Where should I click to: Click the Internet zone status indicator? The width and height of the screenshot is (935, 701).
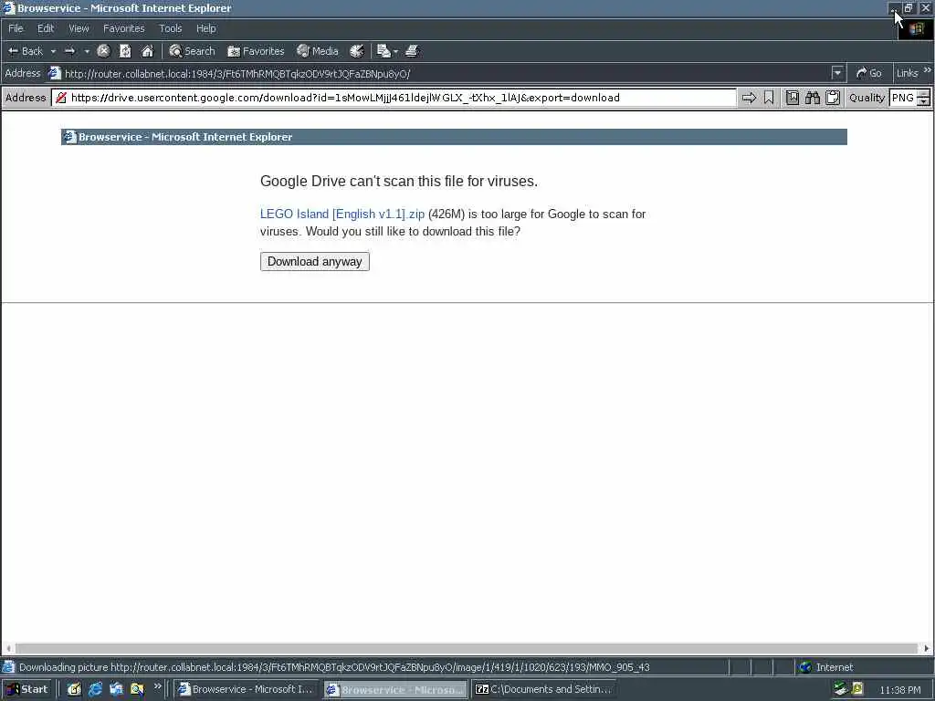coord(825,667)
